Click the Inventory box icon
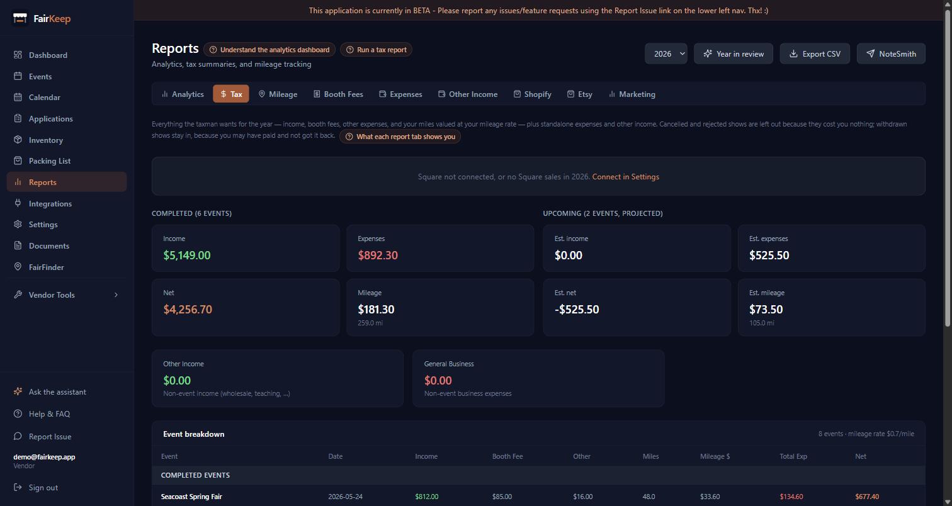The height and width of the screenshot is (506, 952). (18, 140)
